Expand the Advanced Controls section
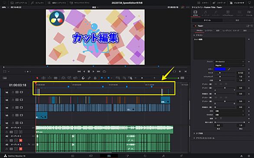 click(x=204, y=138)
